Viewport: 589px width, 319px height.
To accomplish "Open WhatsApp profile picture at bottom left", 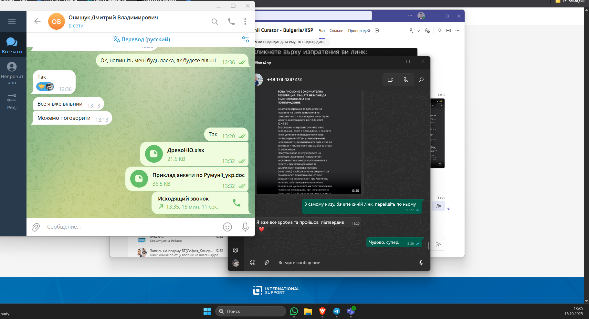I will (236, 263).
